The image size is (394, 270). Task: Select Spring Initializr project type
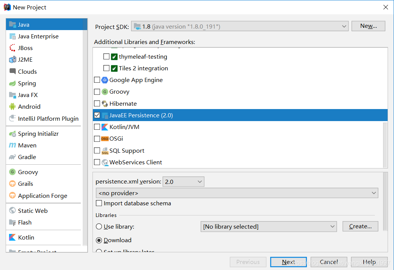tap(44, 134)
